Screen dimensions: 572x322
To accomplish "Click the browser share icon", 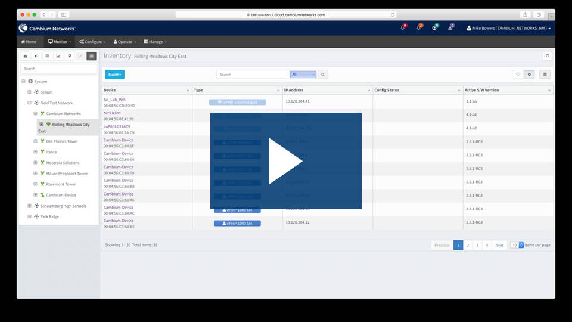I will tap(525, 14).
